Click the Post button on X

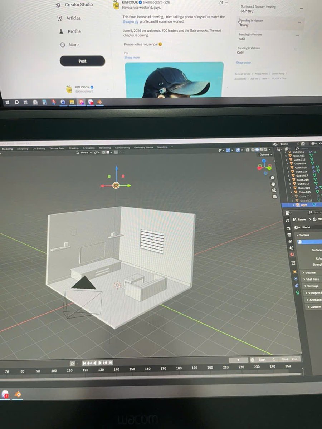82,61
